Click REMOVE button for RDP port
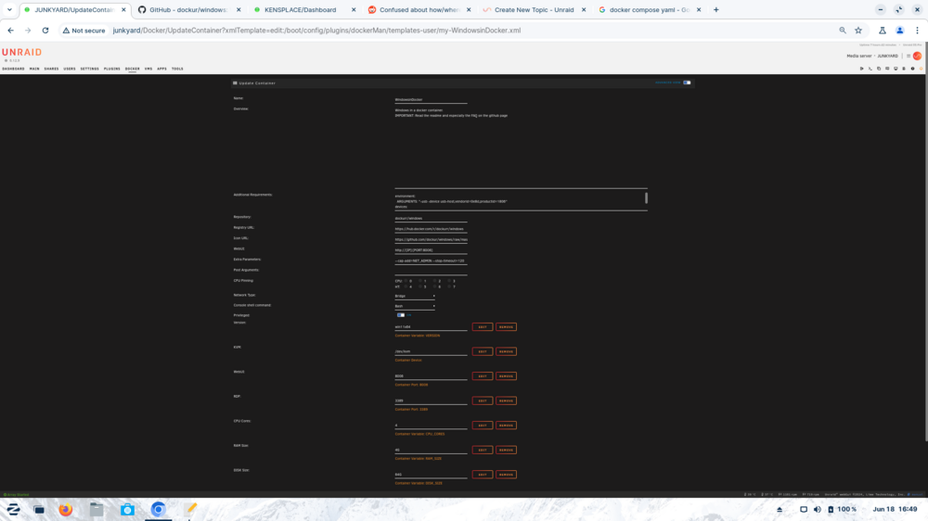 click(506, 401)
